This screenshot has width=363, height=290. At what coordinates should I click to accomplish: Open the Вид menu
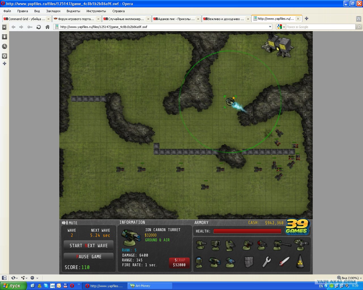(x=37, y=11)
